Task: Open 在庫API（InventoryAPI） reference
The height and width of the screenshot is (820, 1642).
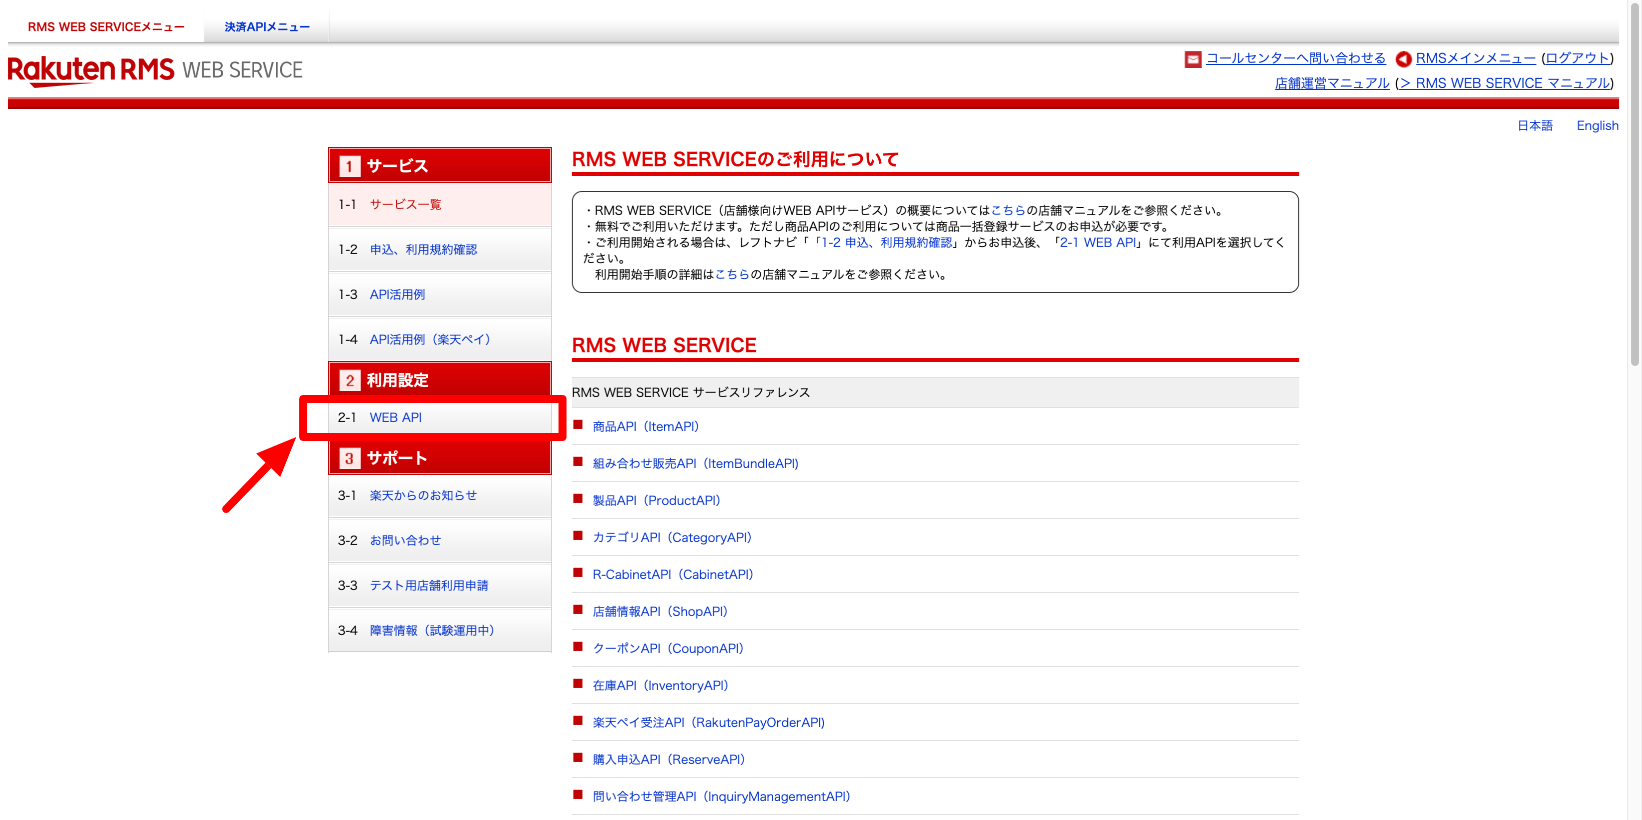Action: [661, 685]
